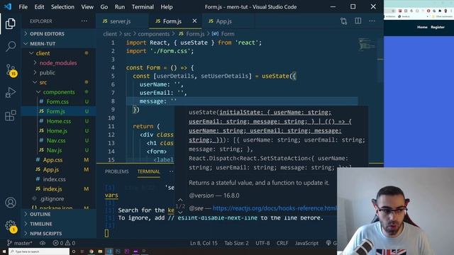
Task: Close the Form.js editor tab
Action: [194, 21]
